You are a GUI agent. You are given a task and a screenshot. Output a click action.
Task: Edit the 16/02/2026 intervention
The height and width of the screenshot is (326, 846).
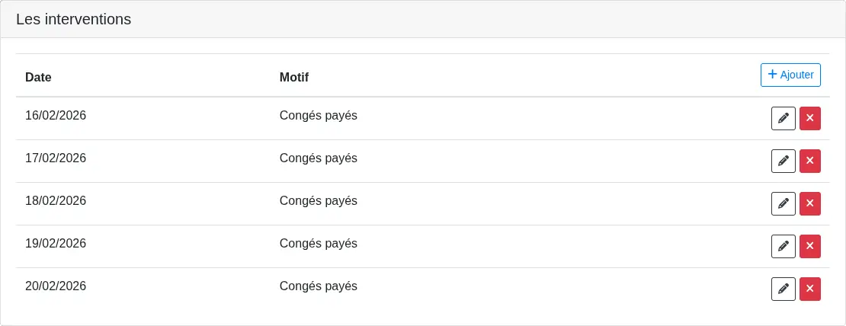[x=783, y=119]
